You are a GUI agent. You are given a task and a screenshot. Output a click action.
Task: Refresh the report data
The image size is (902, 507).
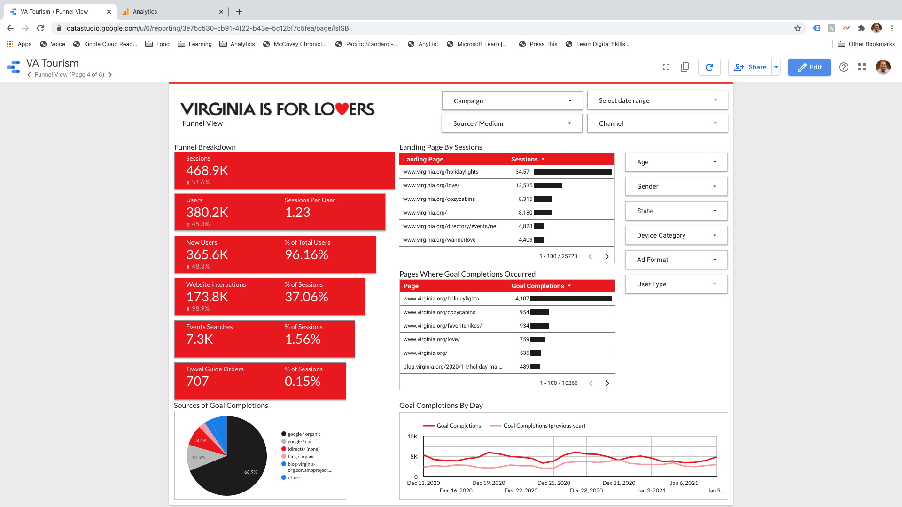(x=709, y=67)
